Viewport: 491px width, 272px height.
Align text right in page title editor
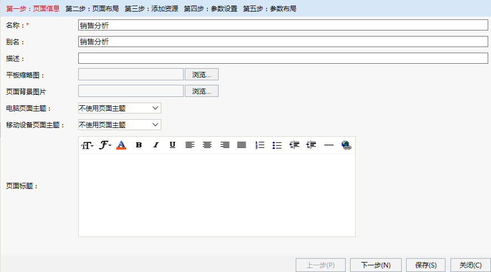(x=225, y=145)
